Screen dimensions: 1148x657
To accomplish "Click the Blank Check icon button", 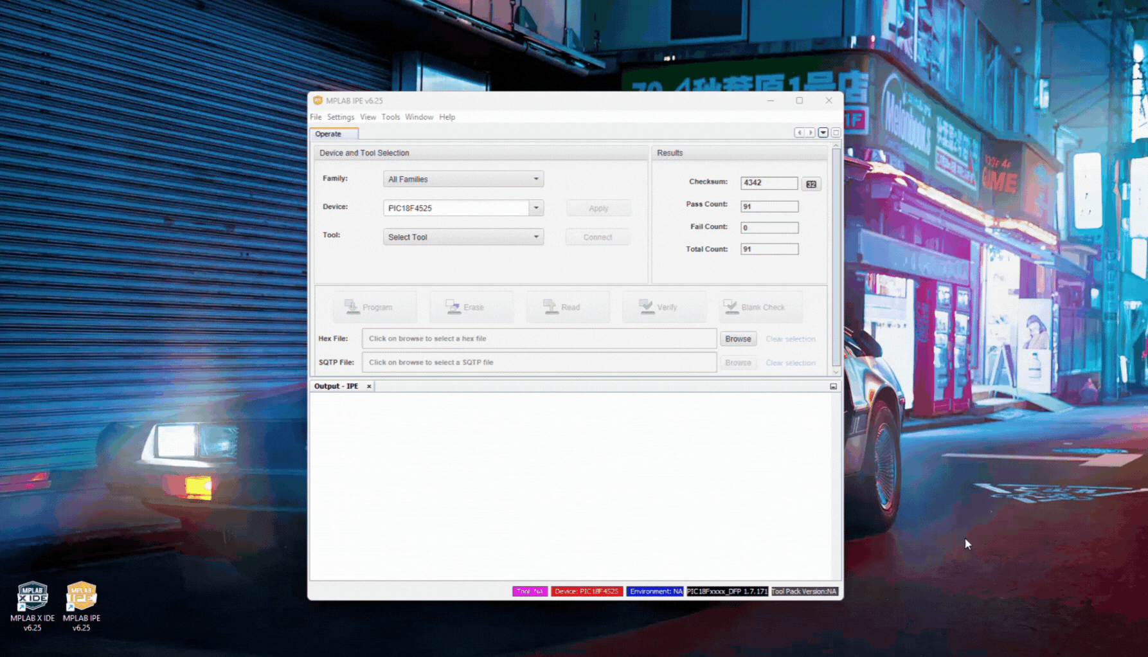I will pos(731,307).
